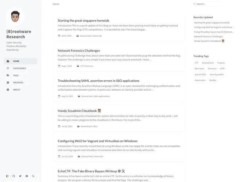Click the author avatar picture

(15, 16)
